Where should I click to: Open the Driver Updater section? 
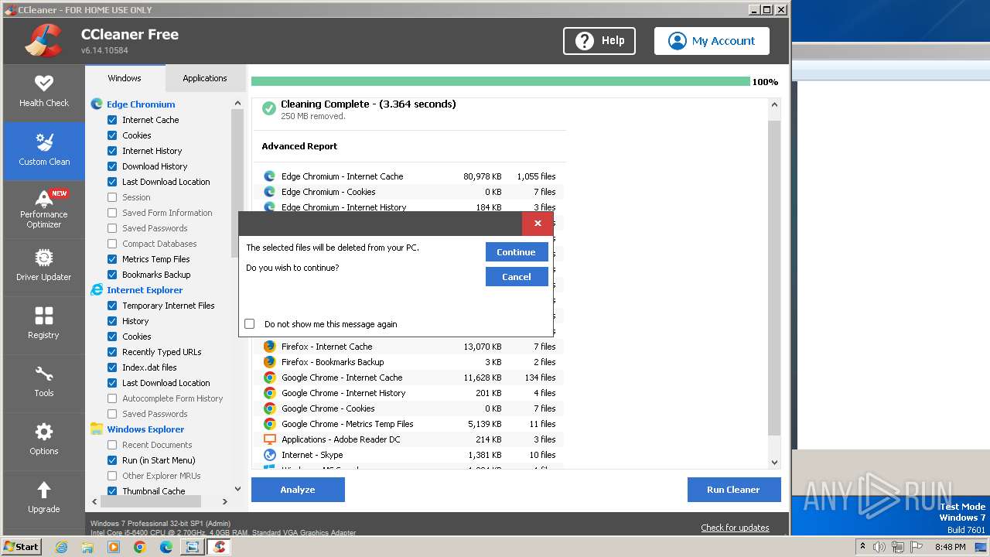(44, 266)
